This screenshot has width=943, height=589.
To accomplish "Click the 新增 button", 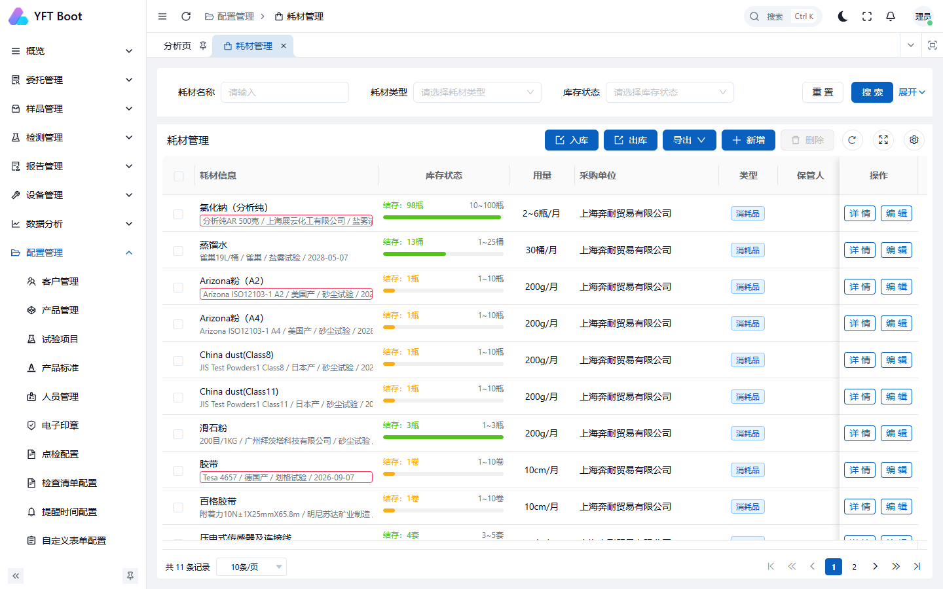I will tap(749, 140).
